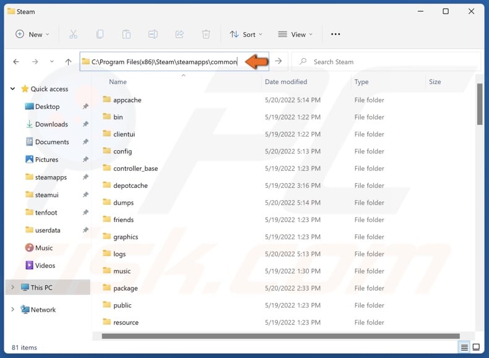Sort by the Size column header
489x358 pixels.
tap(435, 82)
